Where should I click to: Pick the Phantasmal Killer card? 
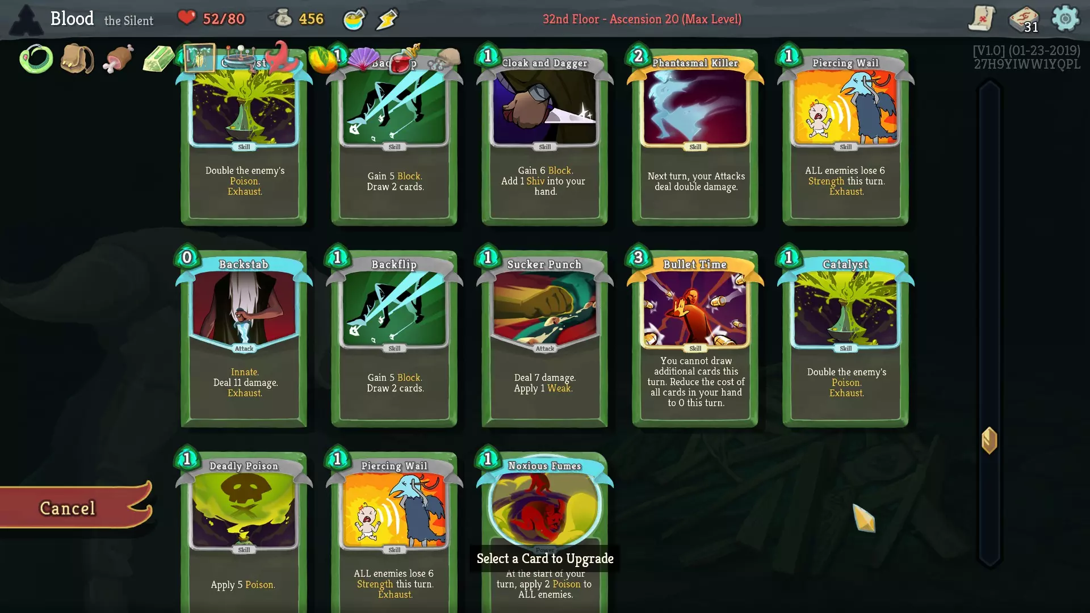click(x=695, y=136)
